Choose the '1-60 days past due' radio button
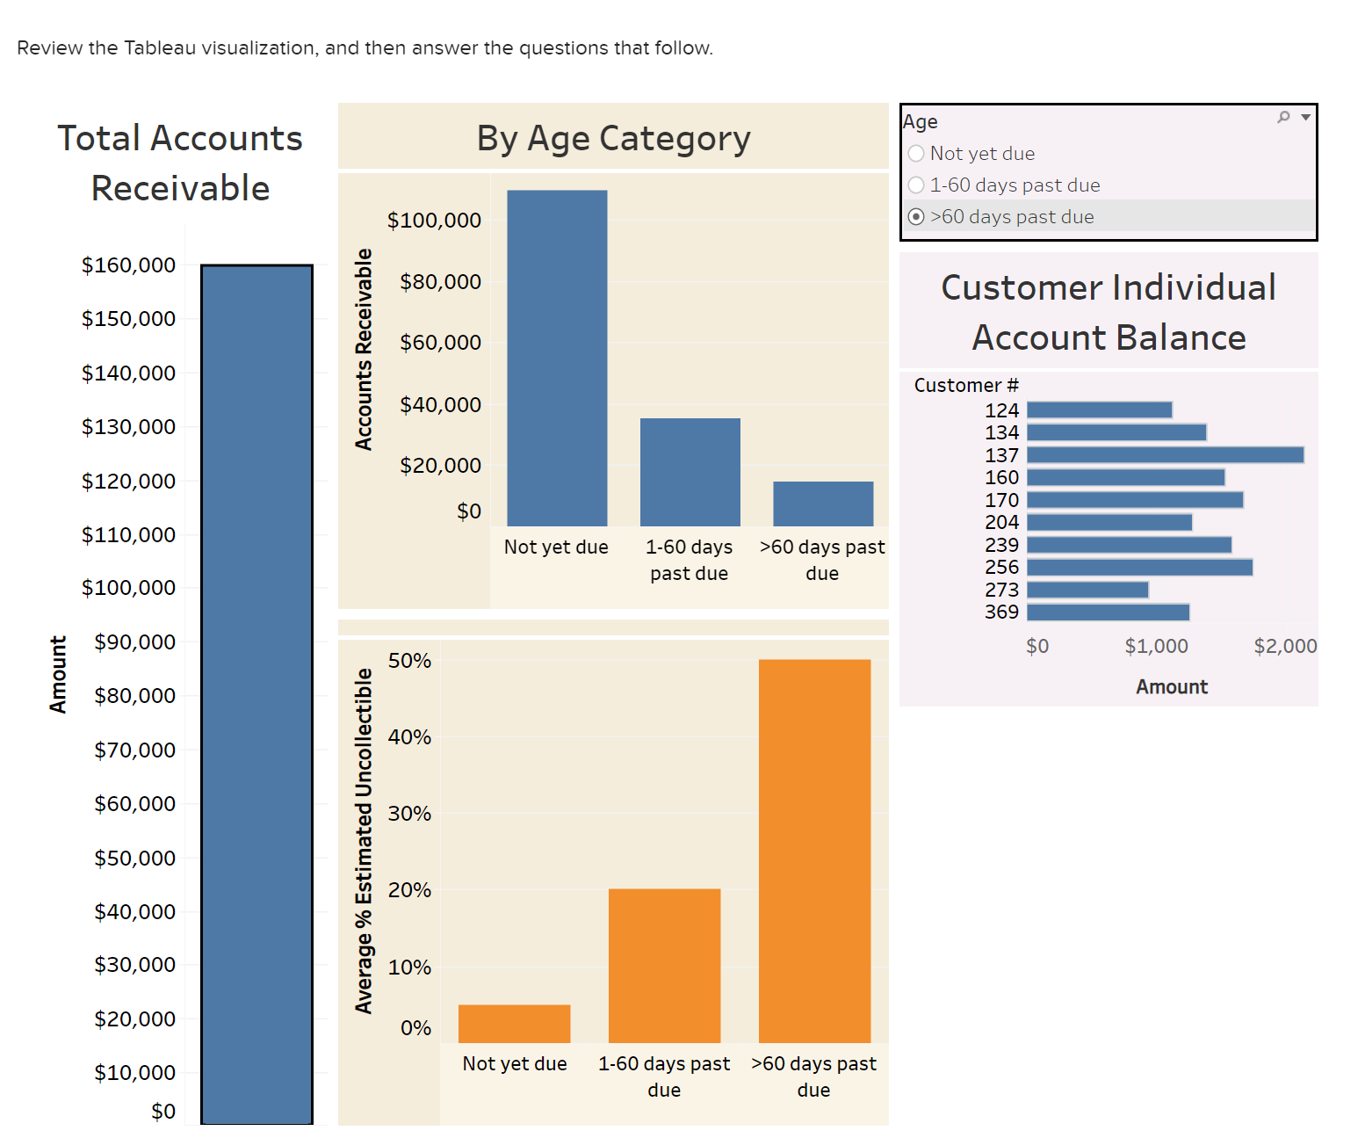Image resolution: width=1365 pixels, height=1138 pixels. click(x=916, y=185)
